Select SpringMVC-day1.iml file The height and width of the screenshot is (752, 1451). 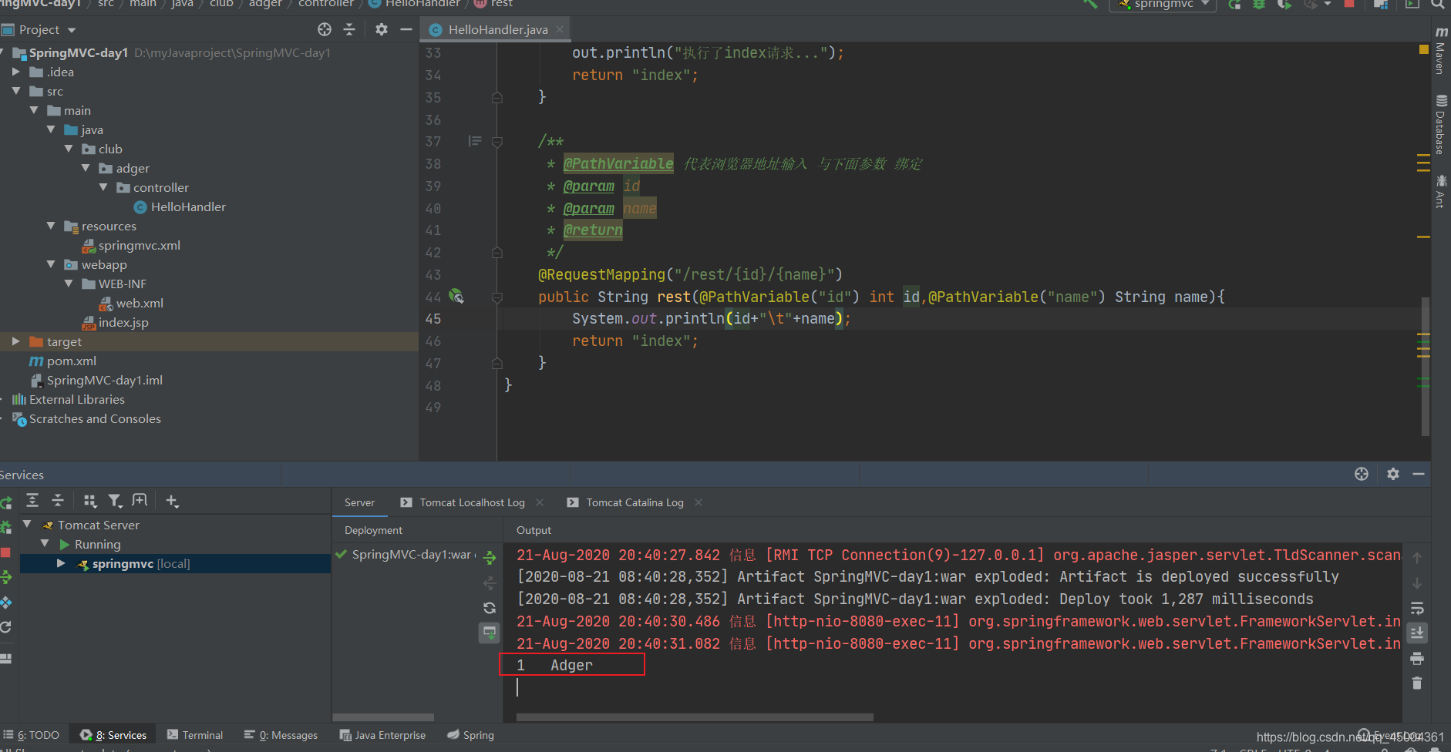coord(96,380)
